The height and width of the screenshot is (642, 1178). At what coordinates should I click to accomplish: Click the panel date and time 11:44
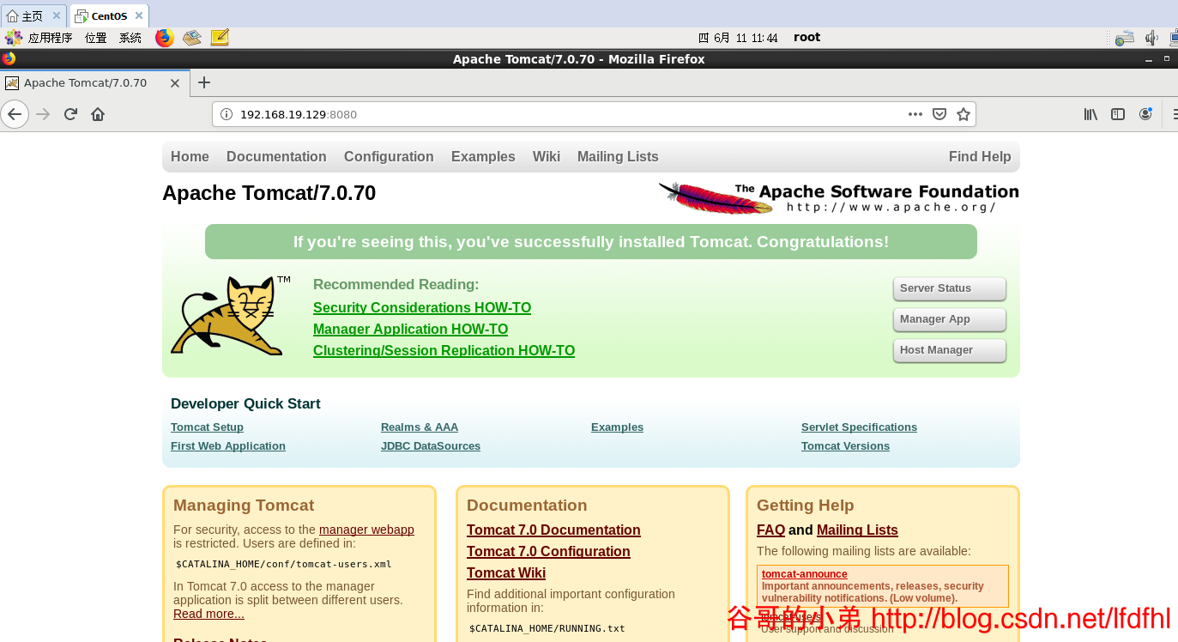738,38
